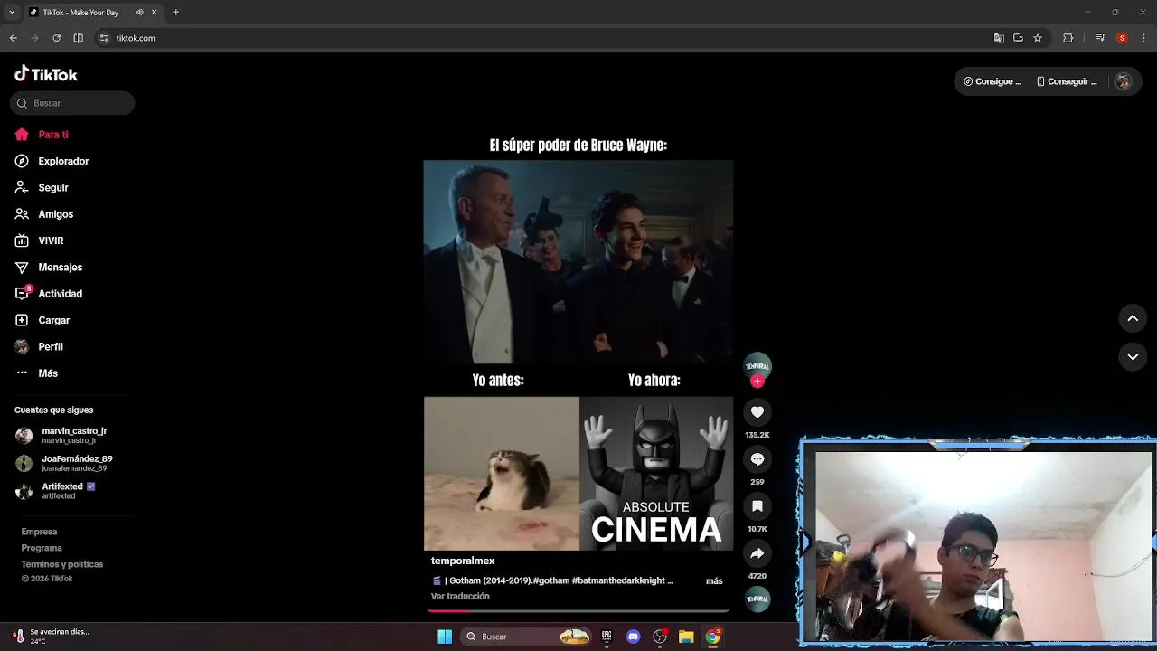Open the browser extensions puzzle icon
Viewport: 1157px width, 651px height.
tap(1068, 38)
